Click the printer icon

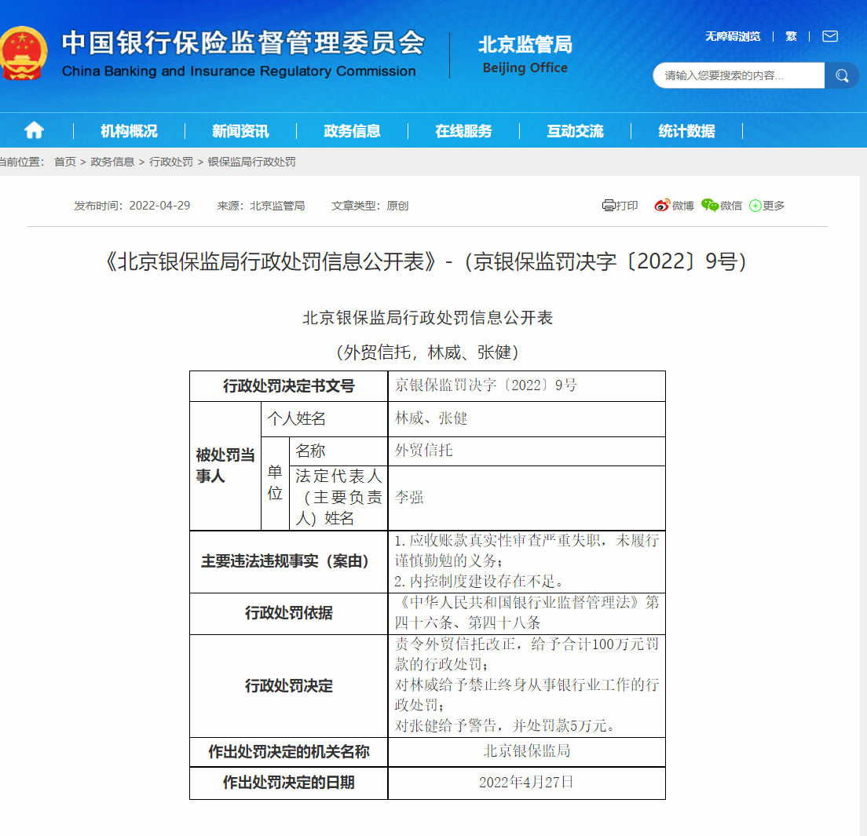608,206
